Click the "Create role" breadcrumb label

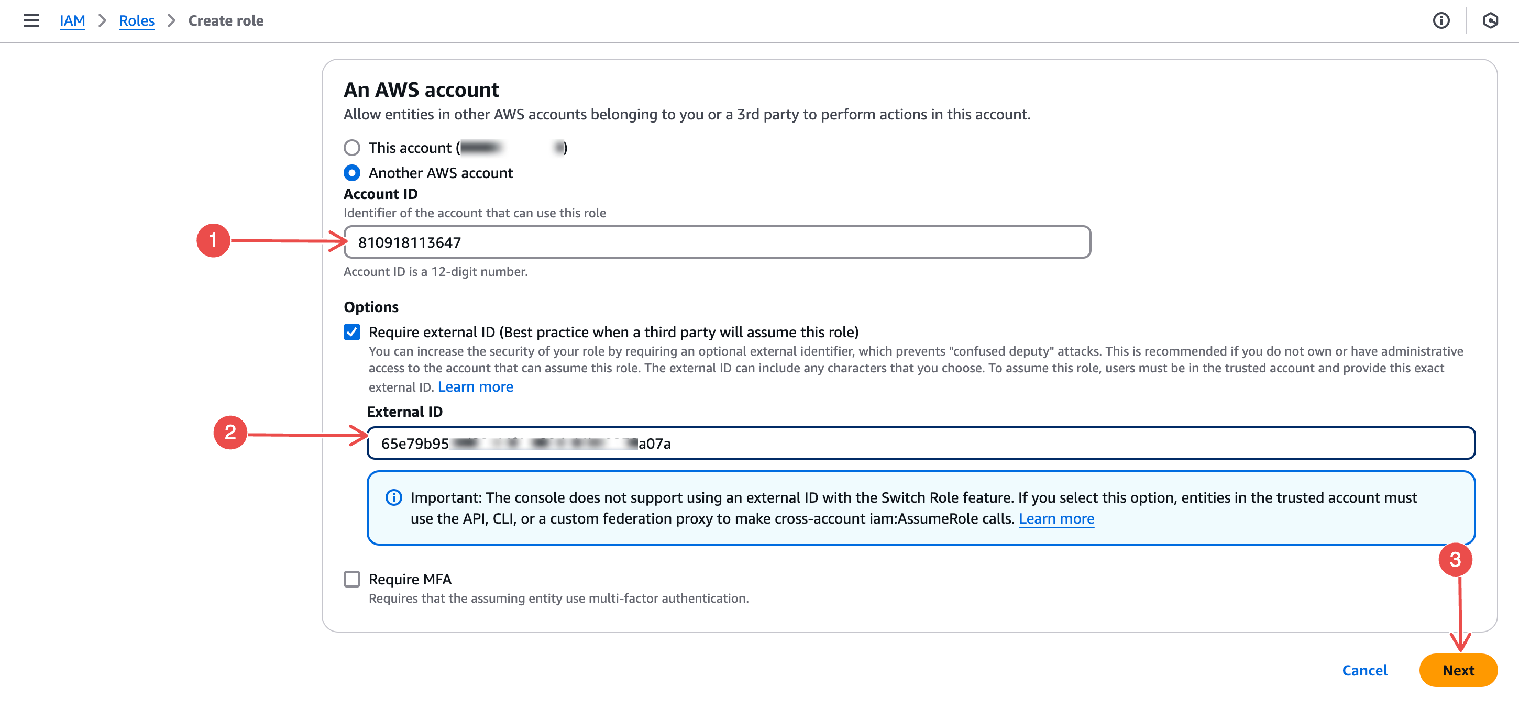tap(225, 20)
